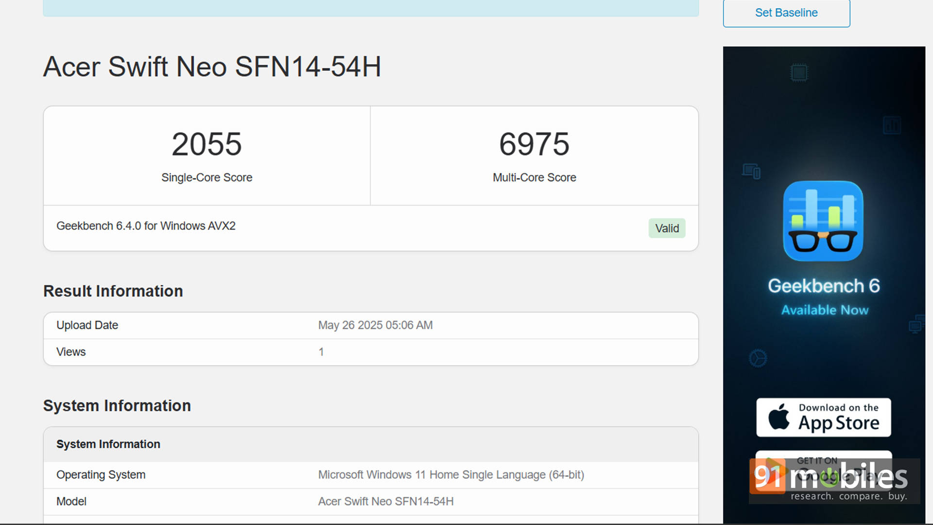Click the Operating System row label
The image size is (933, 525).
click(101, 475)
